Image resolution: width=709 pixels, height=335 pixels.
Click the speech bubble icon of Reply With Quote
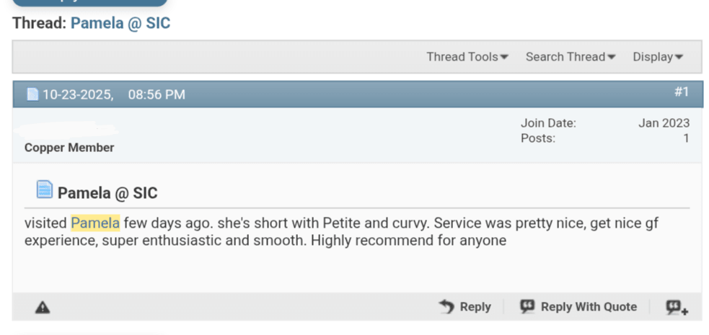tap(528, 307)
